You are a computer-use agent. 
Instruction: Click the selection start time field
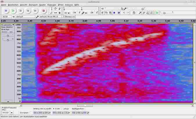tap(42, 113)
